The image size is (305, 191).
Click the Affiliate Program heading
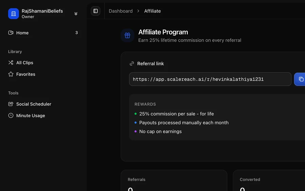click(163, 32)
